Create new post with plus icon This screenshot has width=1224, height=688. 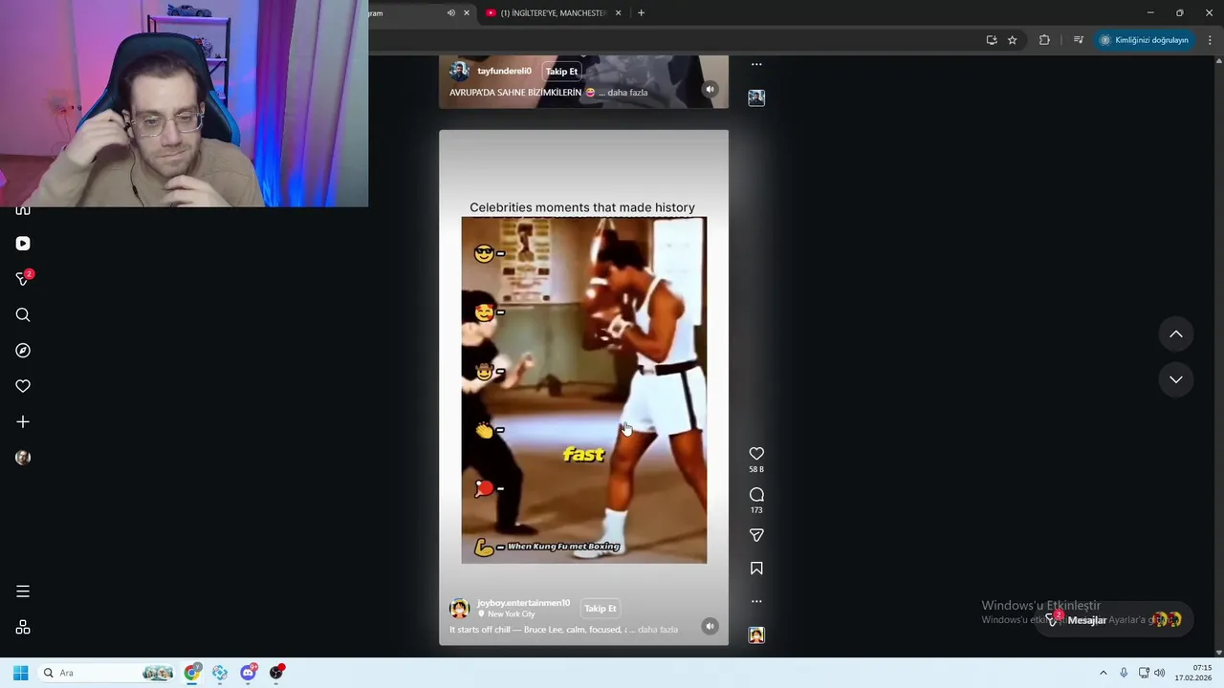pos(23,421)
